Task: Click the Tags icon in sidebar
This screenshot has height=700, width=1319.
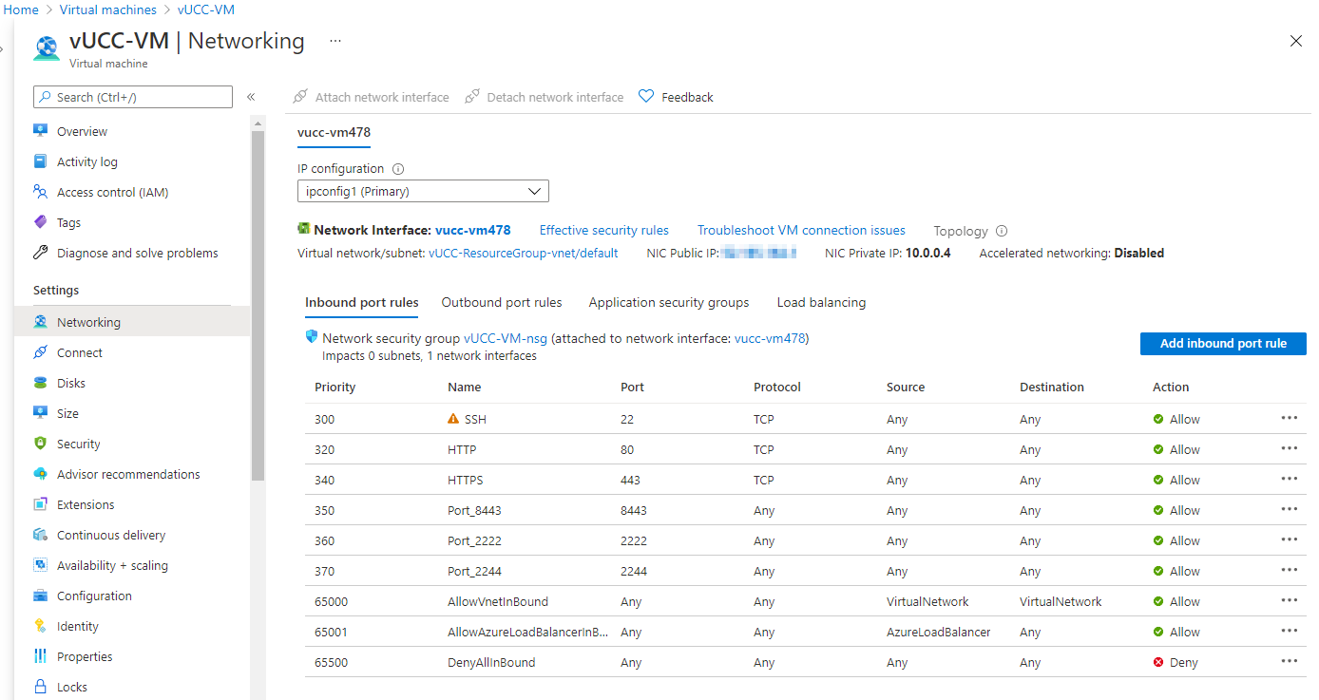Action: [40, 222]
